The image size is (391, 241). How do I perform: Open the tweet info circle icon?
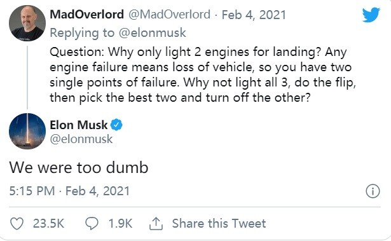pos(373,191)
